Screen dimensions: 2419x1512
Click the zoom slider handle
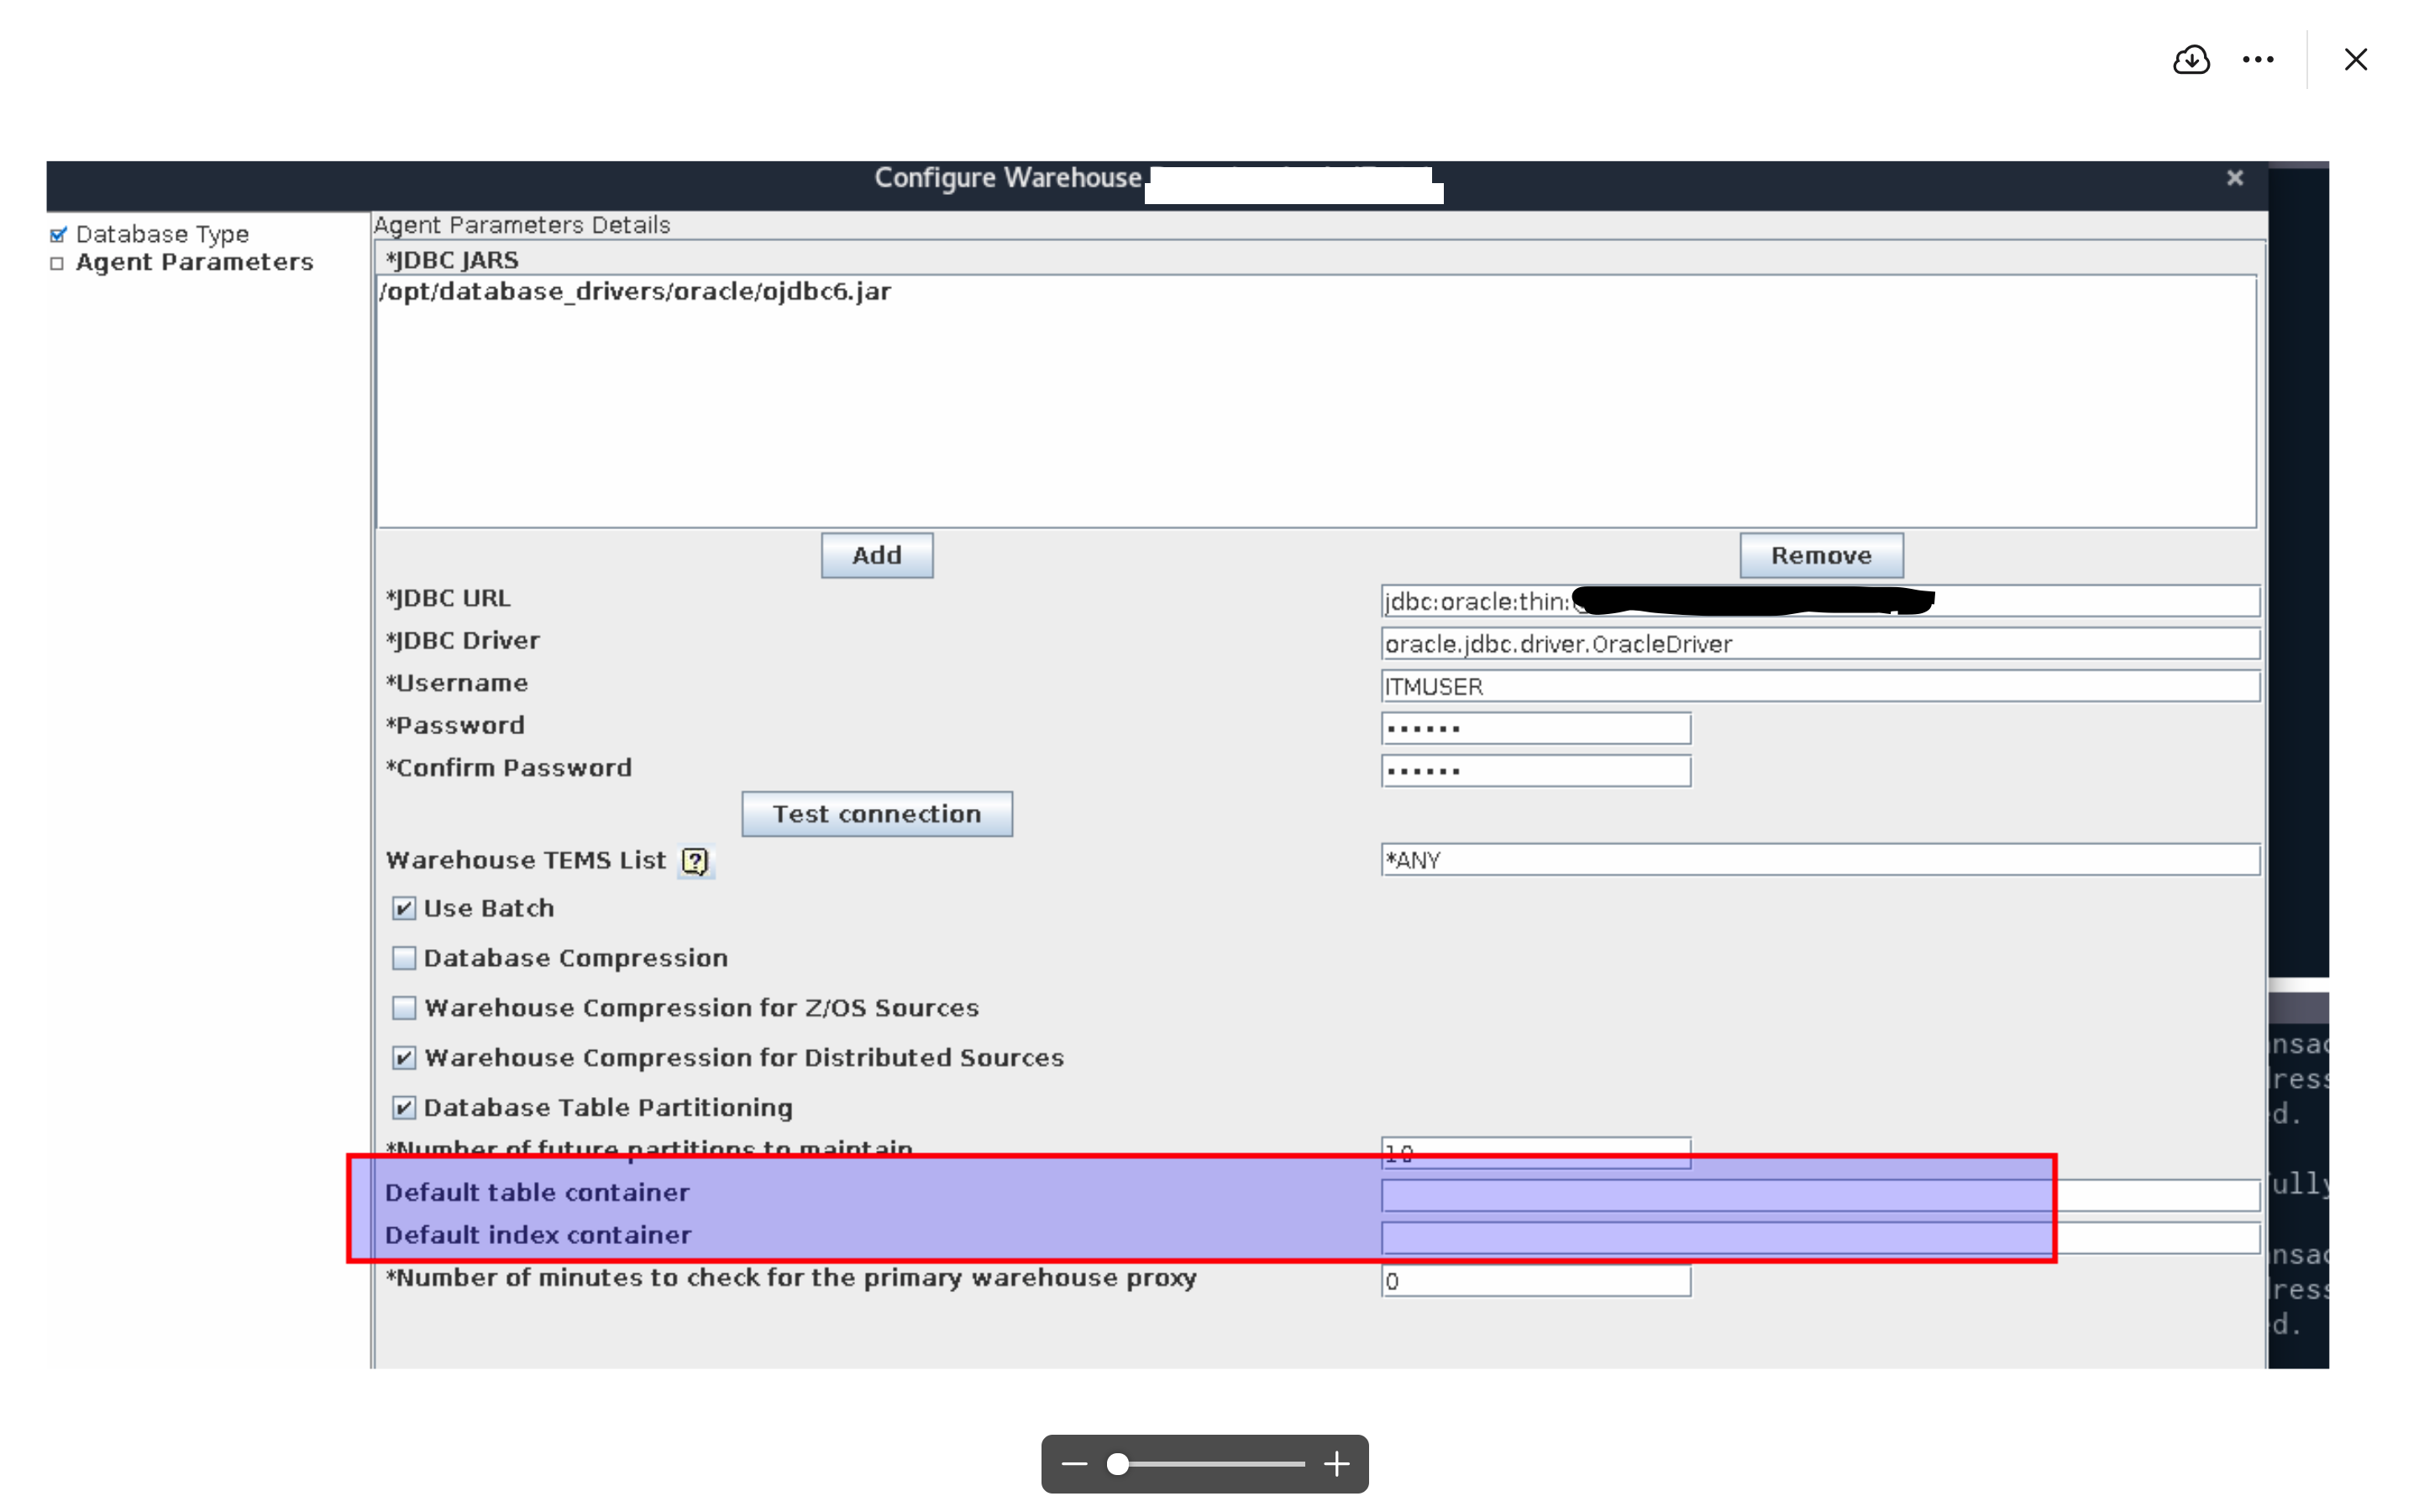click(x=1118, y=1464)
